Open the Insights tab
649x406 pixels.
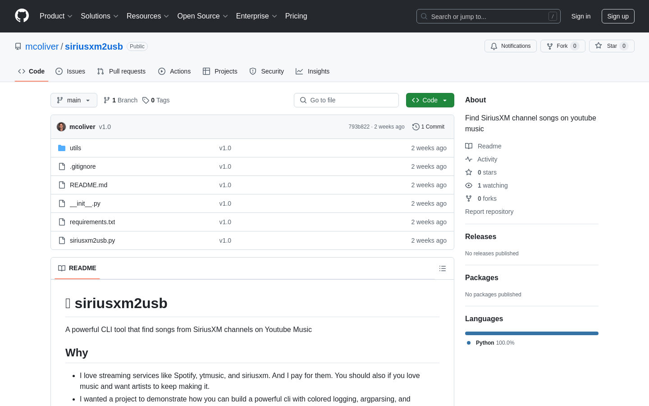pyautogui.click(x=313, y=71)
